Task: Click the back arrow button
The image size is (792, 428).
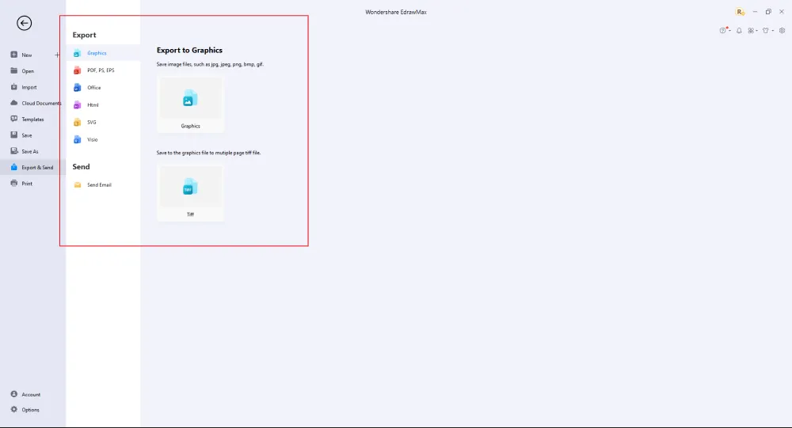Action: (25, 24)
